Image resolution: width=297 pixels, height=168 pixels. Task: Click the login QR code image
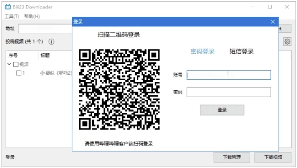coord(119,89)
